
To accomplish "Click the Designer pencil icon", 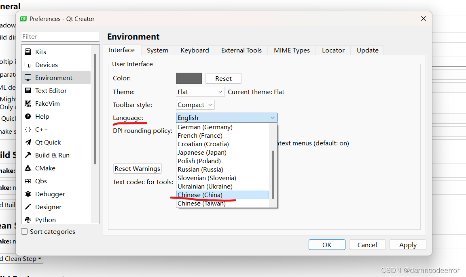I will click(28, 207).
